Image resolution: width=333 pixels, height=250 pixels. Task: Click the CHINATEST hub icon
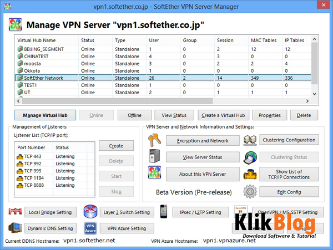coord(20,56)
